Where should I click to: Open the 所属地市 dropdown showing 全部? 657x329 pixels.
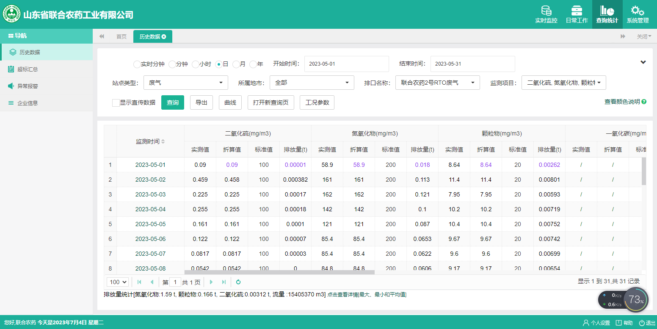[x=312, y=83]
